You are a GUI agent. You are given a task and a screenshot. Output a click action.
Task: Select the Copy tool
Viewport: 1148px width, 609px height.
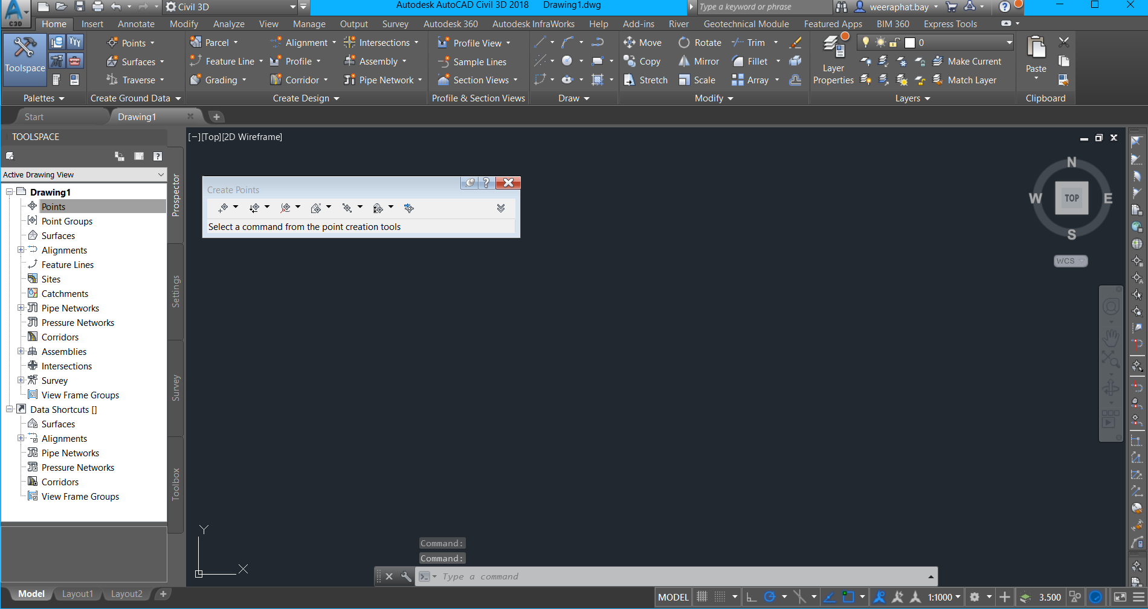pyautogui.click(x=642, y=62)
